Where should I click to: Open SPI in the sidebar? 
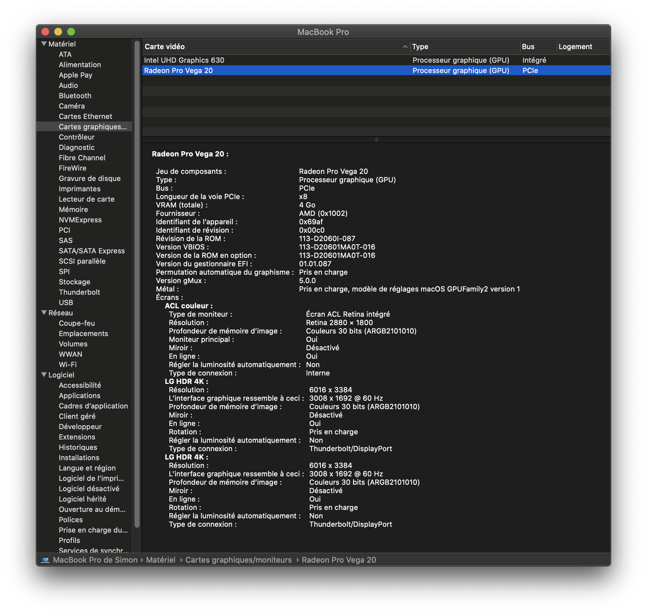(x=64, y=272)
